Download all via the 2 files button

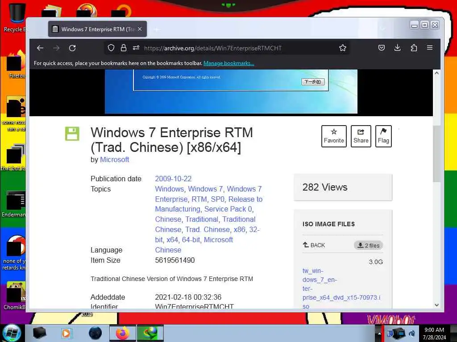point(368,245)
